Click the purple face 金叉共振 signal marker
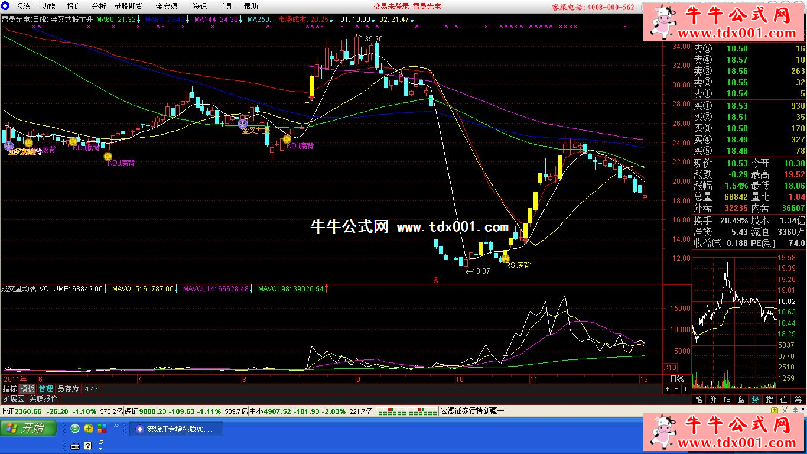The height and width of the screenshot is (454, 807). pyautogui.click(x=242, y=124)
